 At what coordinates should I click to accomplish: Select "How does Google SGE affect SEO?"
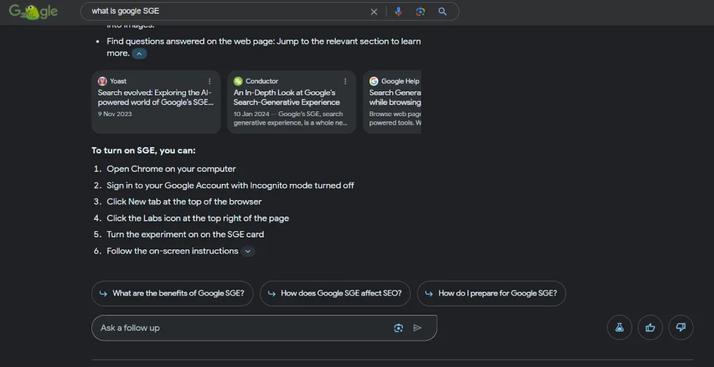click(335, 294)
